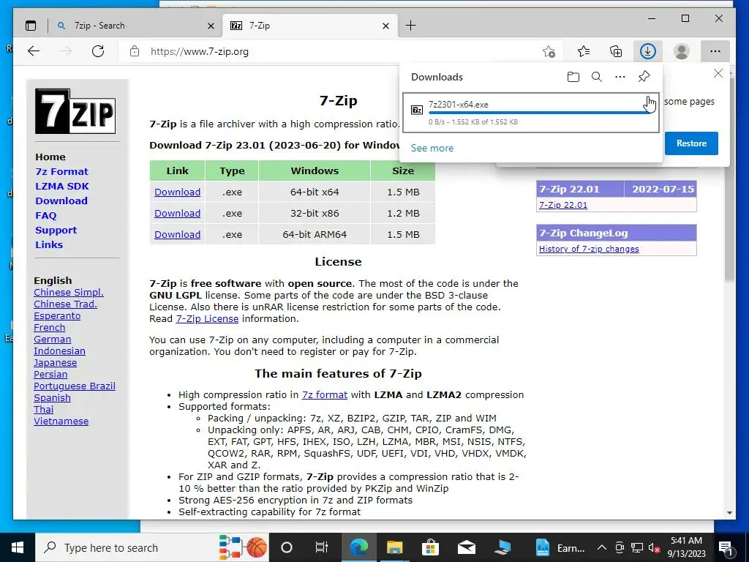The width and height of the screenshot is (749, 562).
Task: Open the tab actions menu icon
Action: pos(31,26)
